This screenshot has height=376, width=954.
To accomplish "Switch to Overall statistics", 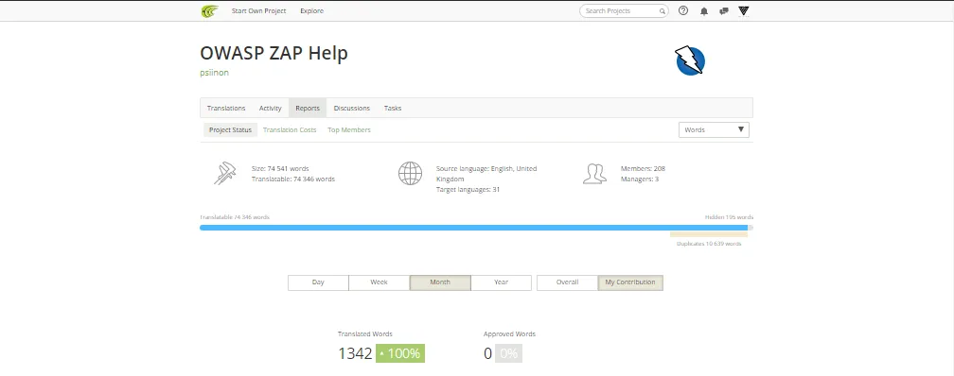I will click(x=567, y=282).
